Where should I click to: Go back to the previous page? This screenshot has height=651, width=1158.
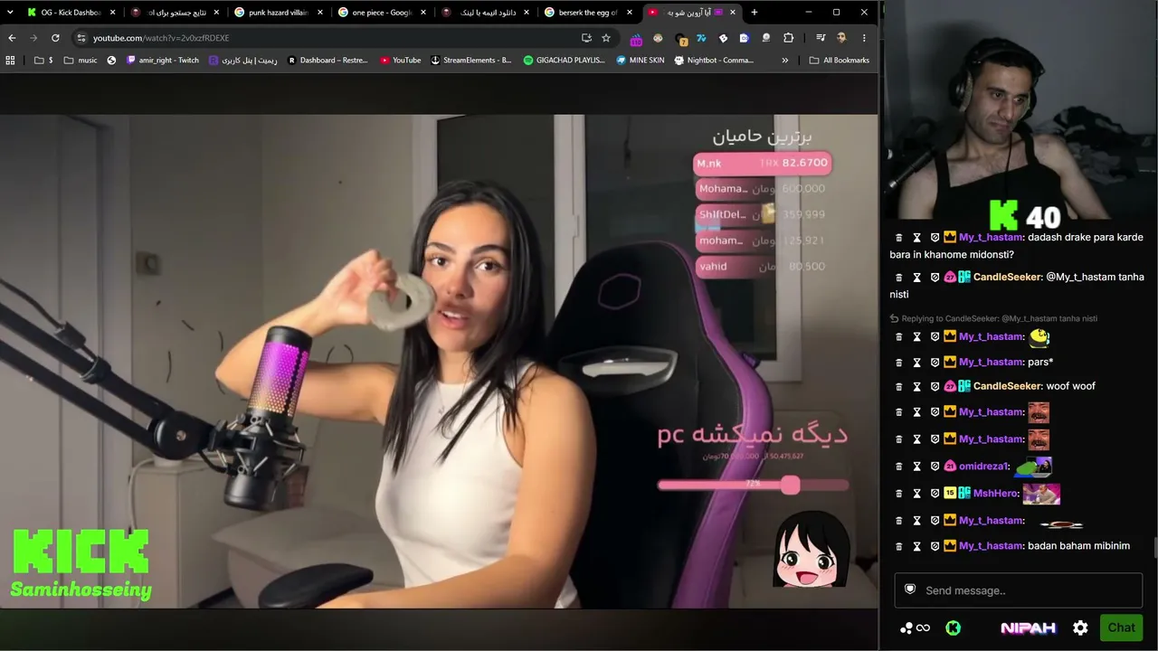(x=12, y=38)
